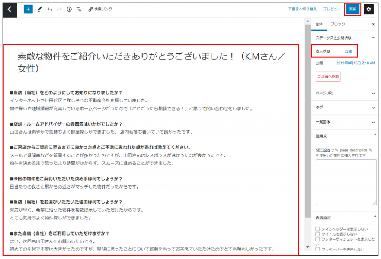Expand the 一覧画像 section
Image resolution: width=381 pixels, height=259 pixels.
pos(344,122)
